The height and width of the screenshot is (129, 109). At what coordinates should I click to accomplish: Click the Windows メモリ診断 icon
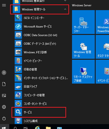(18, 52)
